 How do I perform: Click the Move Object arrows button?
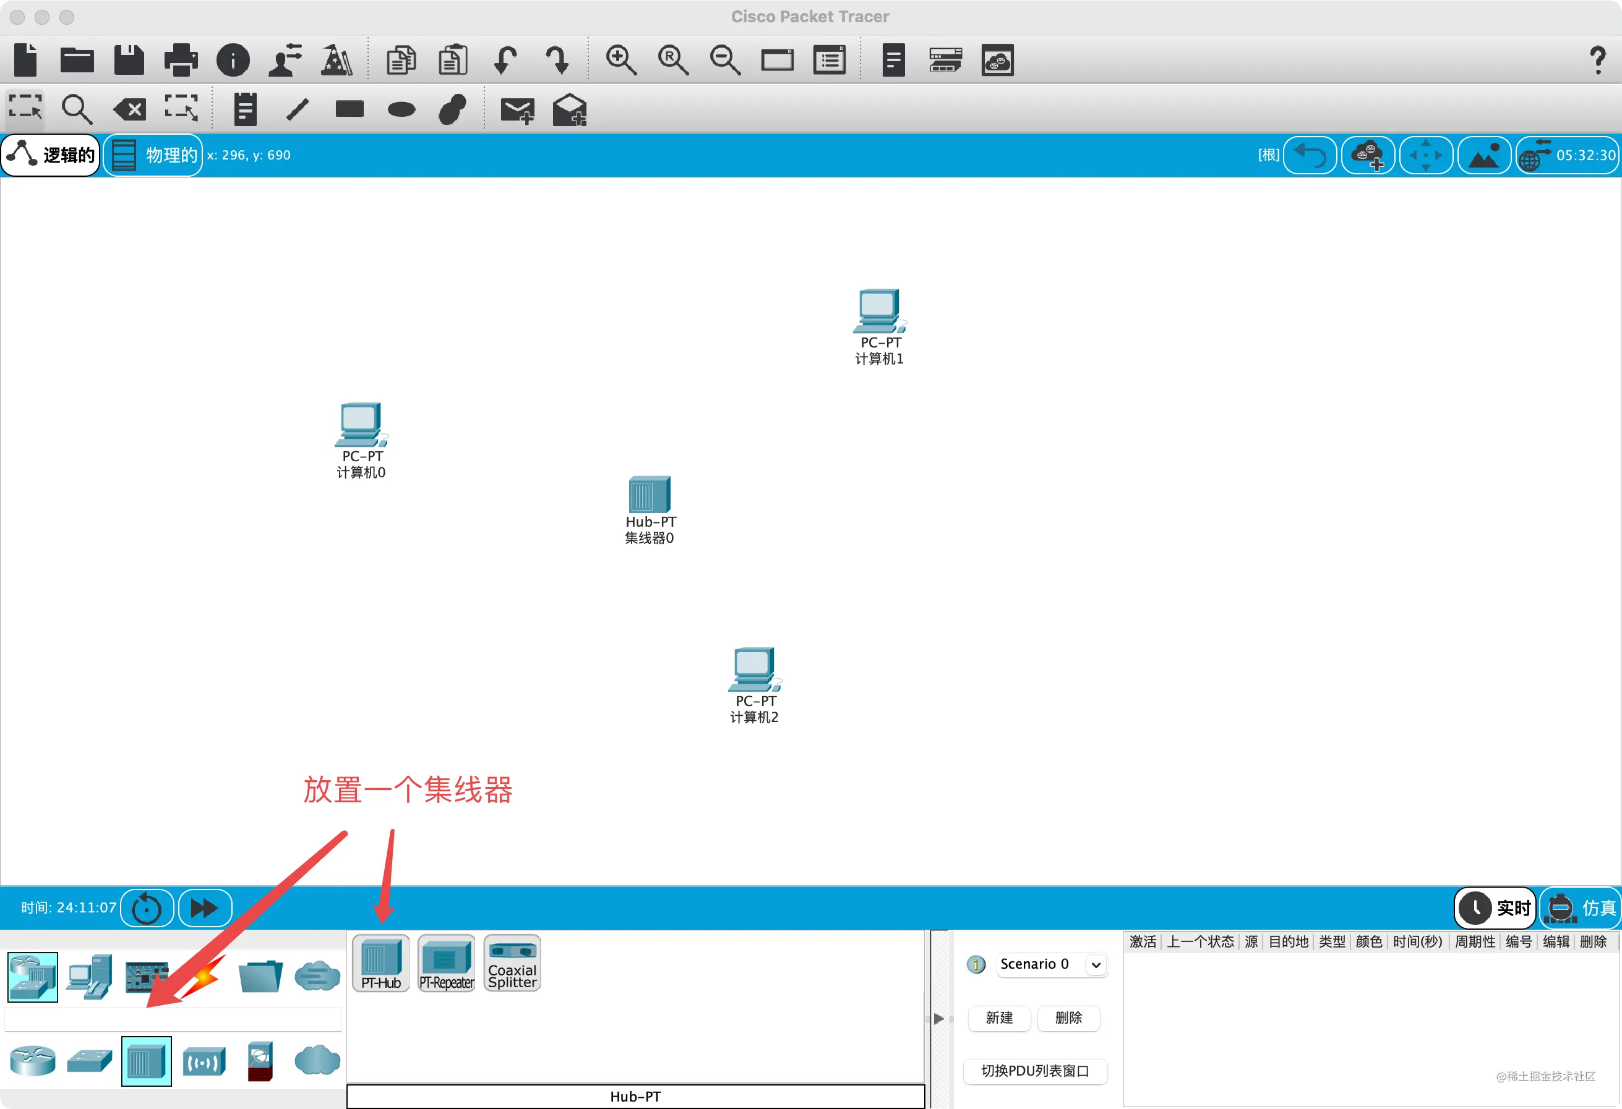tap(1426, 155)
